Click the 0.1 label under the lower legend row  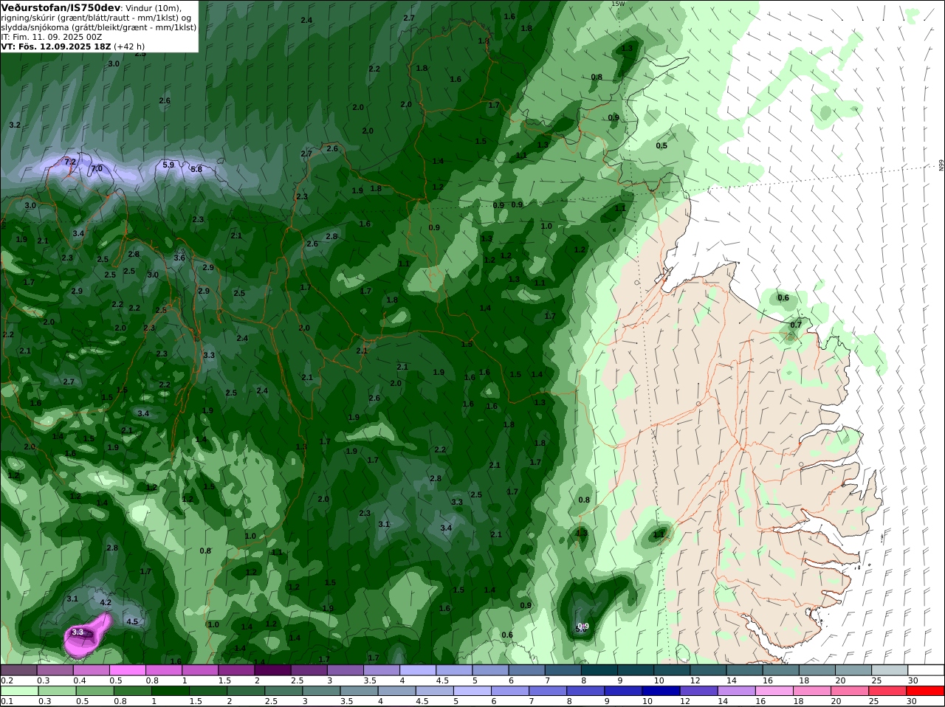coord(7,701)
